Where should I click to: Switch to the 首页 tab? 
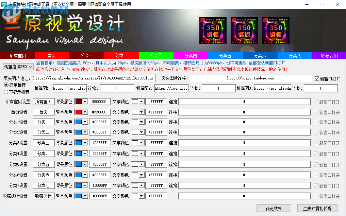point(52,55)
